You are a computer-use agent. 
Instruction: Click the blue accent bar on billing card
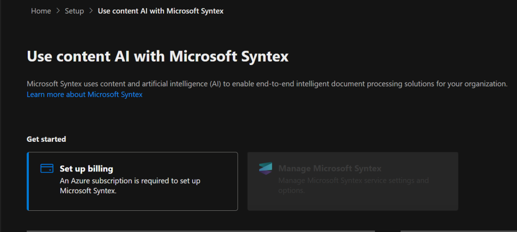click(28, 181)
